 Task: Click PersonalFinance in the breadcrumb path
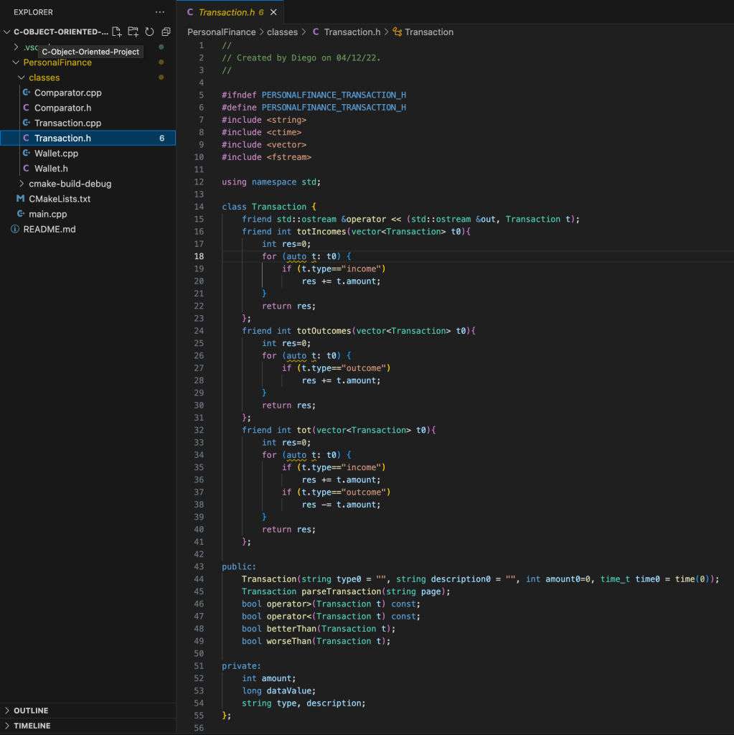point(221,32)
